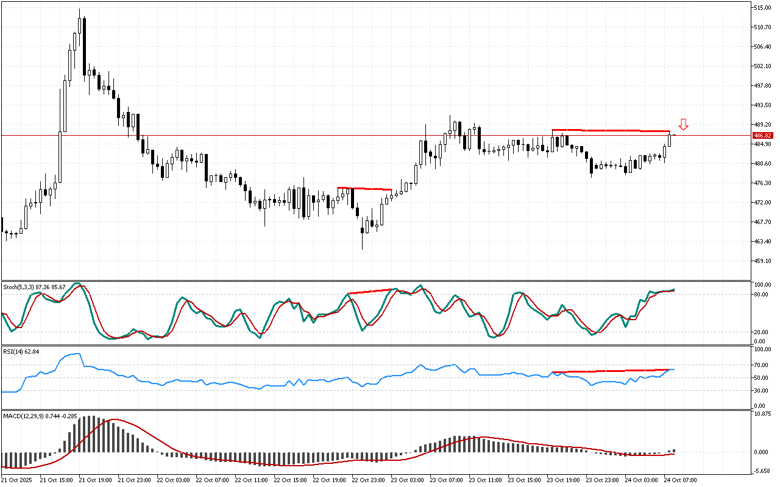
Task: Click the 23 Oct 07:00 time label
Action: 447,480
